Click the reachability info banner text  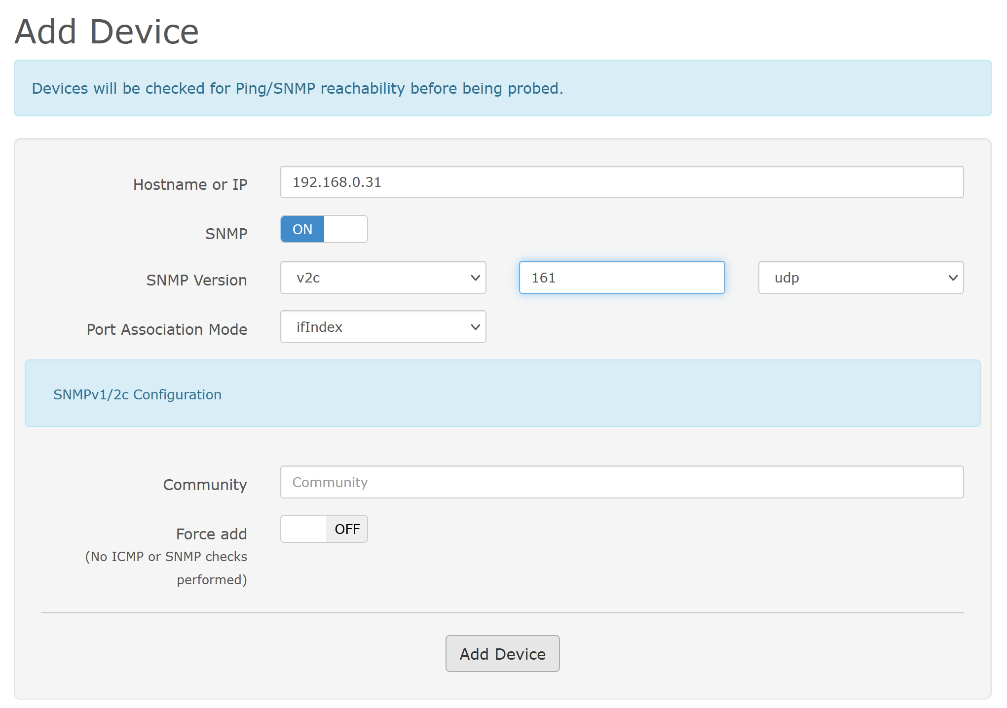[x=297, y=88]
